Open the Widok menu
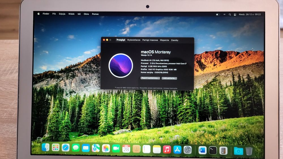Viewport: 283px width, 159px height. pos(71,14)
